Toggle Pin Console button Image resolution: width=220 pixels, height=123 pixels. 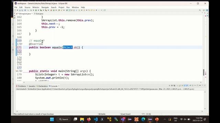click(x=190, y=85)
